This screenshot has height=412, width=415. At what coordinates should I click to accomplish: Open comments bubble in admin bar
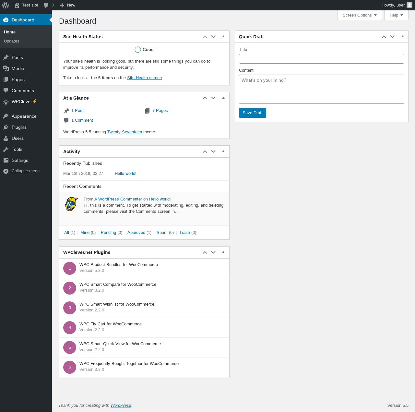pyautogui.click(x=46, y=5)
